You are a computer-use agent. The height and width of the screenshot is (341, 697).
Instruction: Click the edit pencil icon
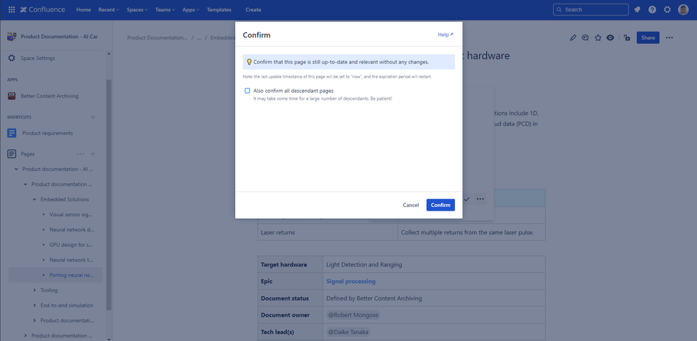coord(573,38)
